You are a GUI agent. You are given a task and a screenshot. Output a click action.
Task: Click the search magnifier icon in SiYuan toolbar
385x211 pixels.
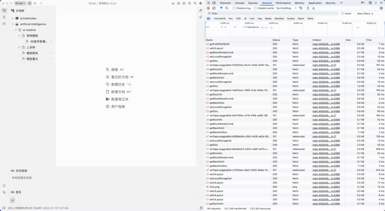coord(190,3)
